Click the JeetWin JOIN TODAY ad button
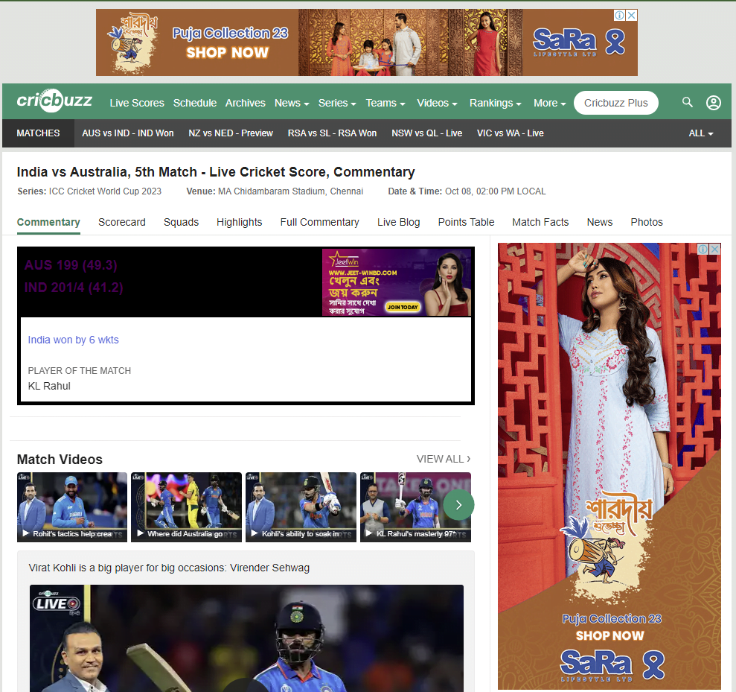 (403, 307)
